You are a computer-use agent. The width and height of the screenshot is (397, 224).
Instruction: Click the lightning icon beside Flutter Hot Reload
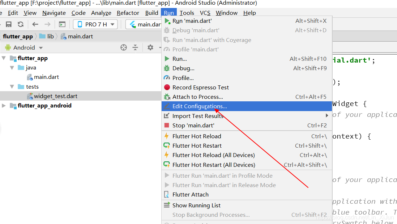click(166, 136)
